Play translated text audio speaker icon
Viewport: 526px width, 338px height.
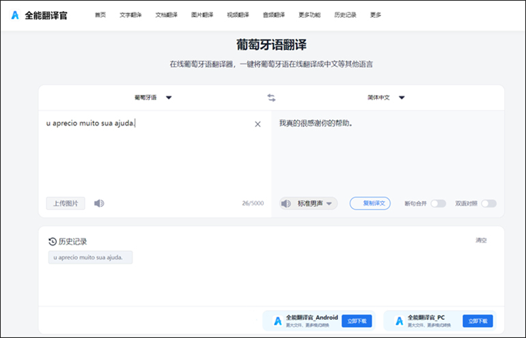tap(286, 203)
